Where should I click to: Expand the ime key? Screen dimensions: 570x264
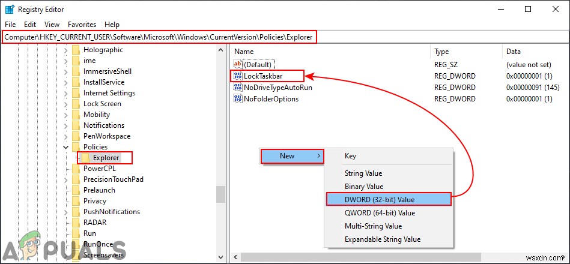(x=66, y=61)
